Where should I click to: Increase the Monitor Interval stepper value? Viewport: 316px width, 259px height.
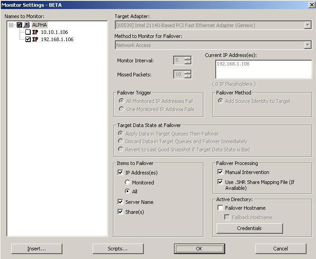point(188,58)
